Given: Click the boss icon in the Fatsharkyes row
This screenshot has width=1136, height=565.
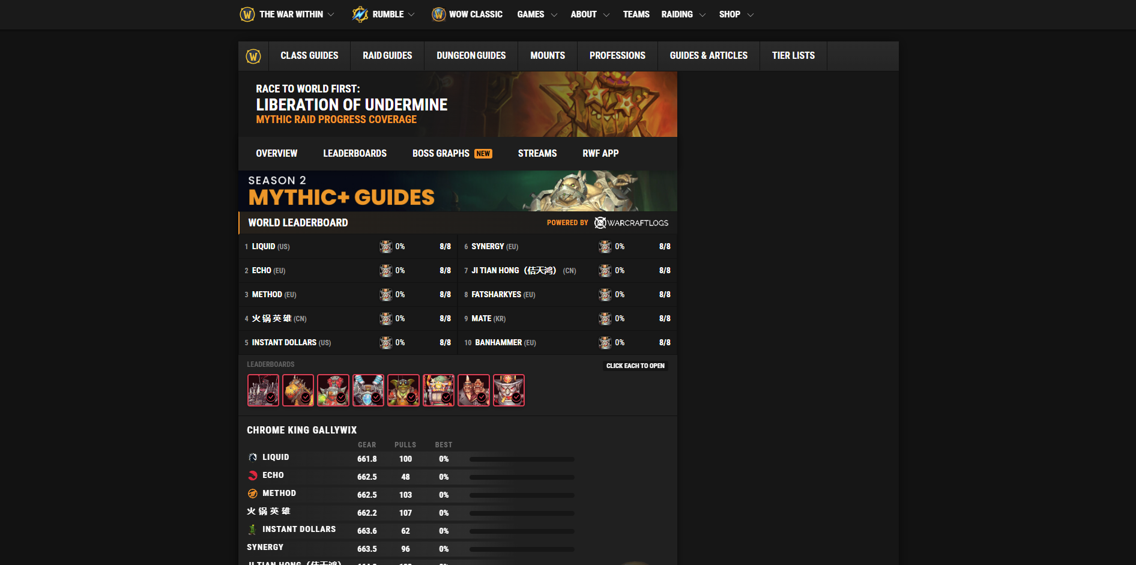Looking at the screenshot, I should point(605,295).
